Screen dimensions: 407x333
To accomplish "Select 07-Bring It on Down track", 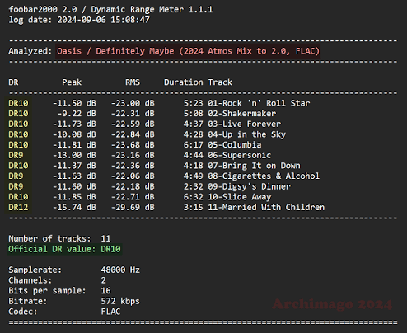I will coord(254,166).
